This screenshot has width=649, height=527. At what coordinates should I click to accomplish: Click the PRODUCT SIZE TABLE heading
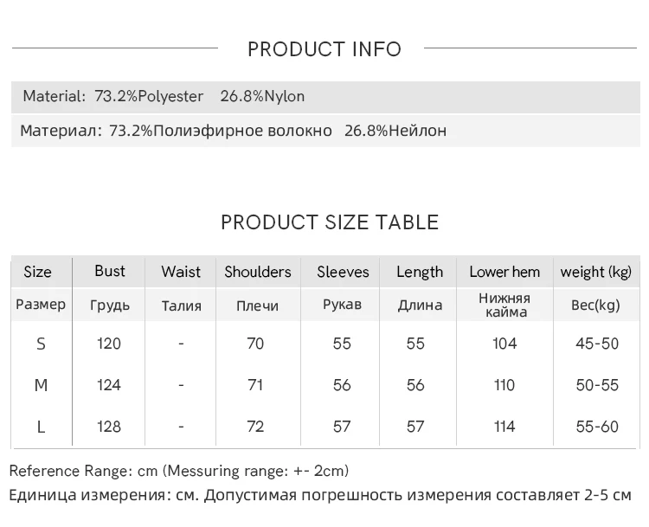330,222
